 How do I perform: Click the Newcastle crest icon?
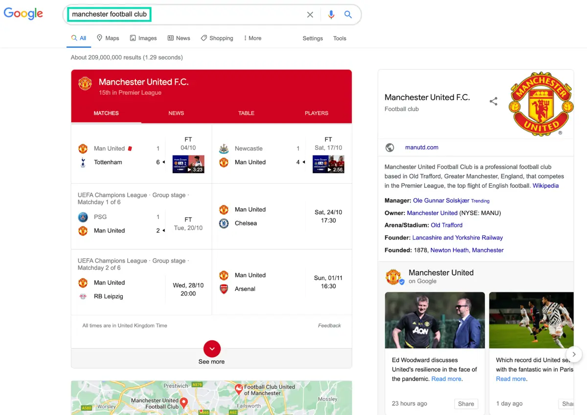coord(224,149)
